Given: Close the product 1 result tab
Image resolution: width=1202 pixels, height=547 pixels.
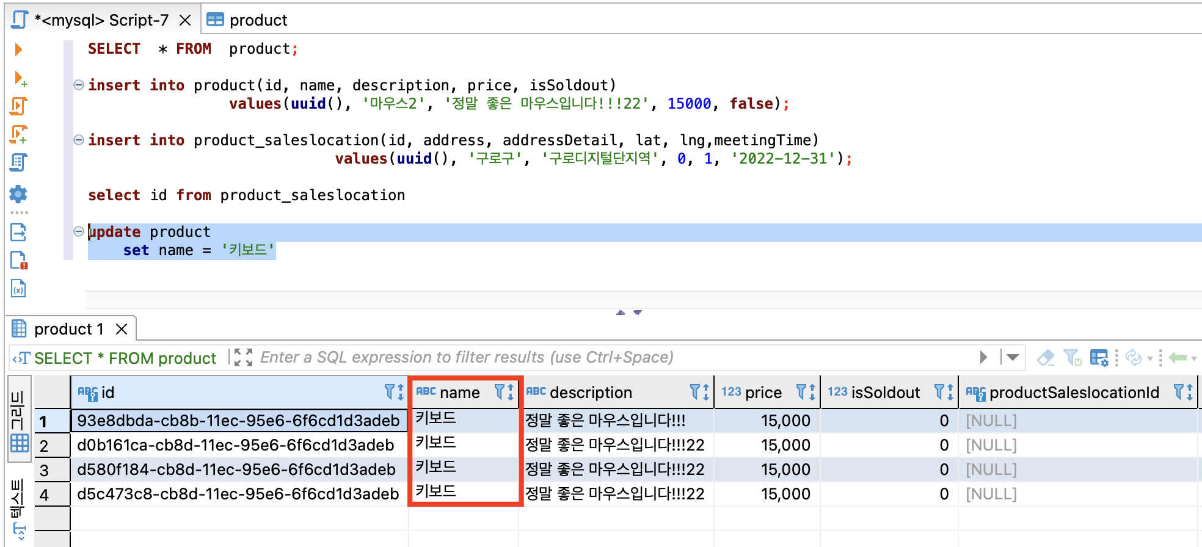Looking at the screenshot, I should point(122,329).
